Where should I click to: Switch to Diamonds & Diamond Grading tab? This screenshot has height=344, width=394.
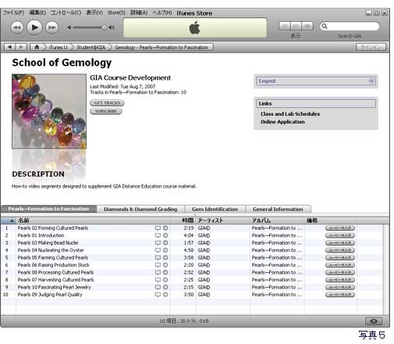click(140, 210)
